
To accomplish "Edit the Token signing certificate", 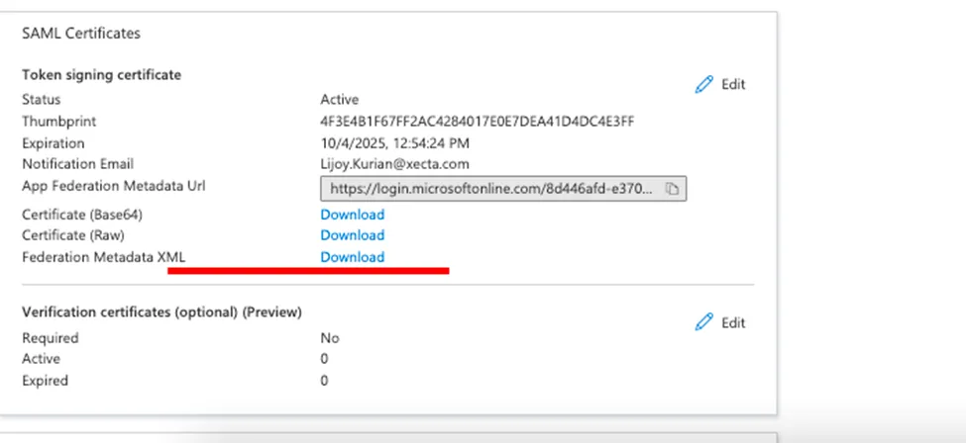I will [x=720, y=84].
